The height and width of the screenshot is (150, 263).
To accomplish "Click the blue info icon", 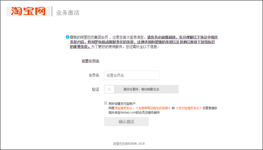I will [67, 37].
